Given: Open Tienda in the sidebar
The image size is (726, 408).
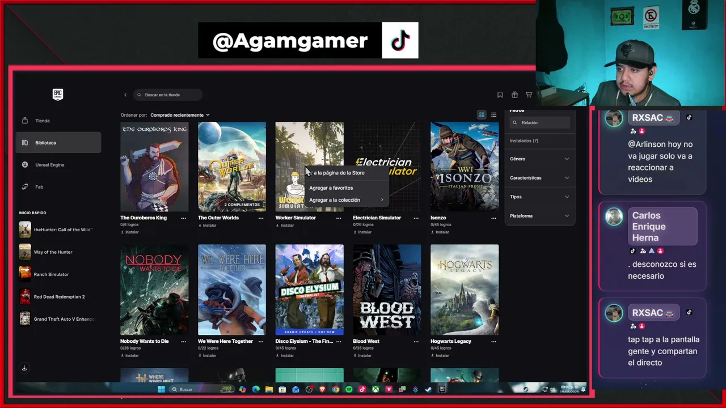Looking at the screenshot, I should click(x=60, y=121).
